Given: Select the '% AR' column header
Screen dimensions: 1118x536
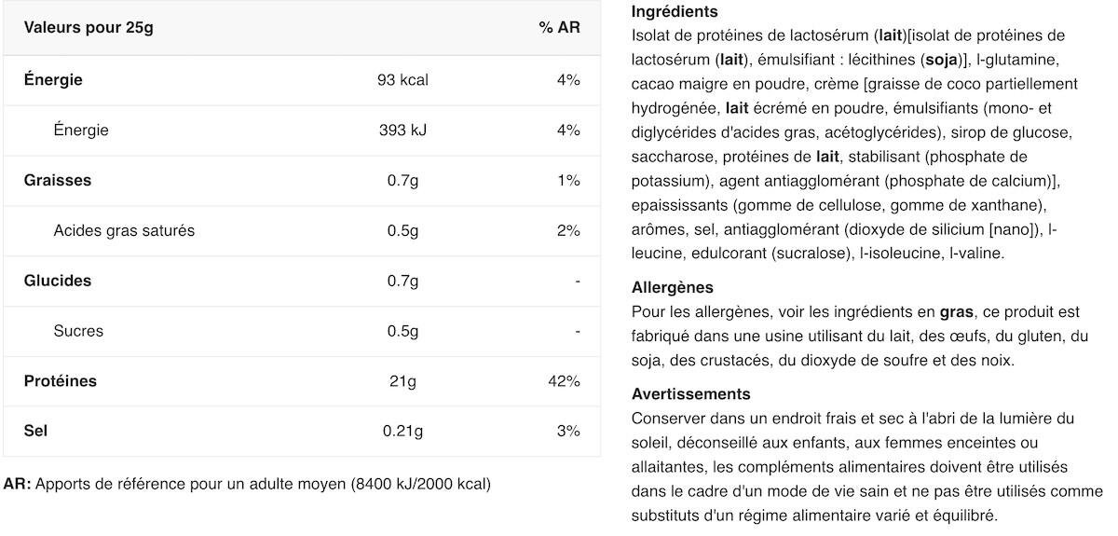Looking at the screenshot, I should click(559, 28).
